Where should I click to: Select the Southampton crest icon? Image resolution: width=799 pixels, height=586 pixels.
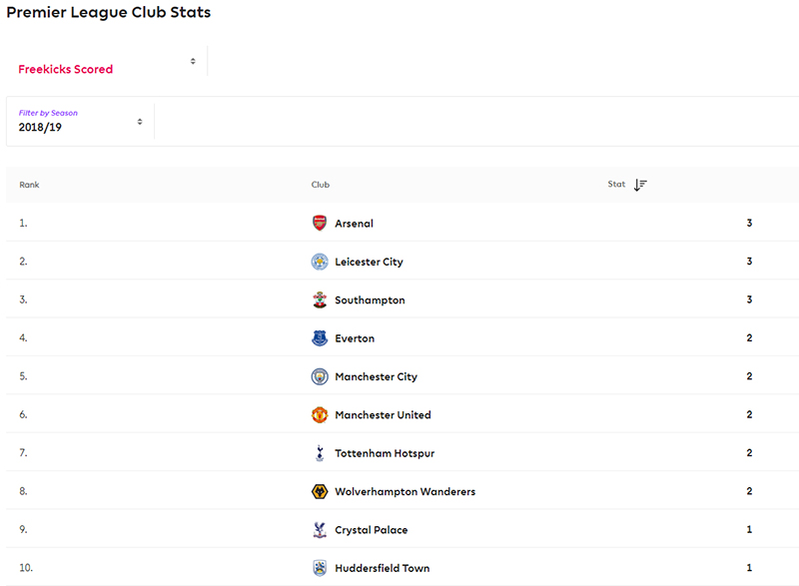coord(320,299)
